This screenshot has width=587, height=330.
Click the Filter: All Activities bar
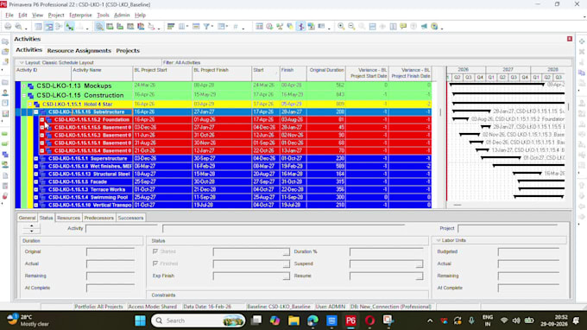coord(367,62)
